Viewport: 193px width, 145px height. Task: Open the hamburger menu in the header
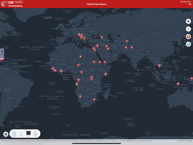[190, 4]
